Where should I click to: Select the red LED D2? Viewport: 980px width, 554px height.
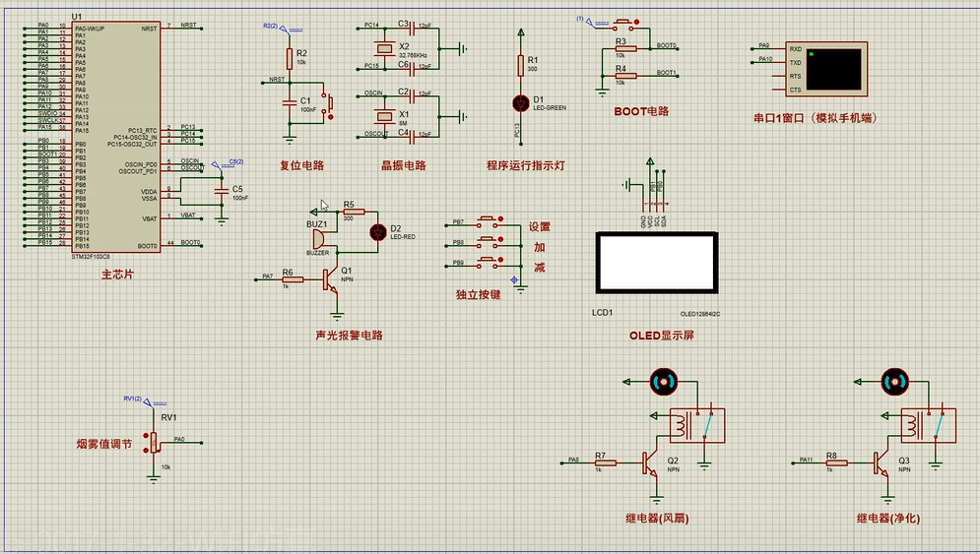(x=378, y=232)
